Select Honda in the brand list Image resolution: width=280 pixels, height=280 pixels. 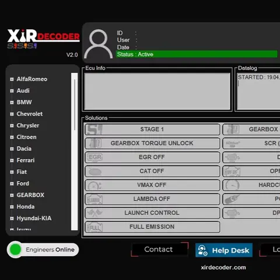[26, 206]
